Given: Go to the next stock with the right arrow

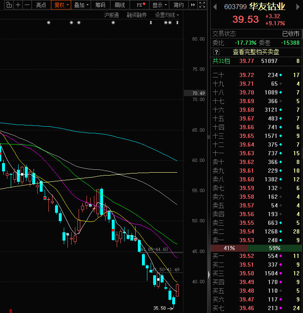Looking at the screenshot, I should click(298, 7).
